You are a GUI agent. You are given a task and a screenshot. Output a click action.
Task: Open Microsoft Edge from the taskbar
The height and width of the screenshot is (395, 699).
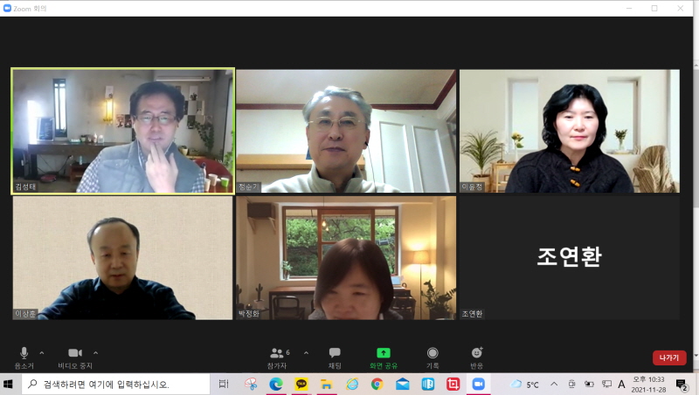[276, 384]
